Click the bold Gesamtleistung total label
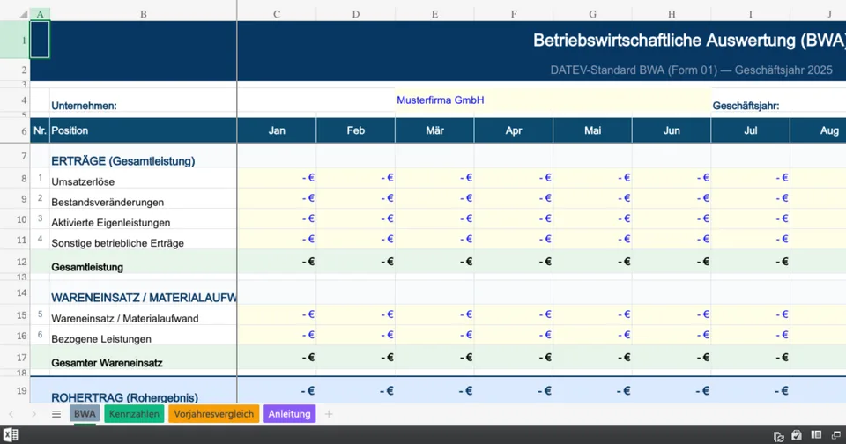Viewport: 846px width, 444px height. point(87,267)
